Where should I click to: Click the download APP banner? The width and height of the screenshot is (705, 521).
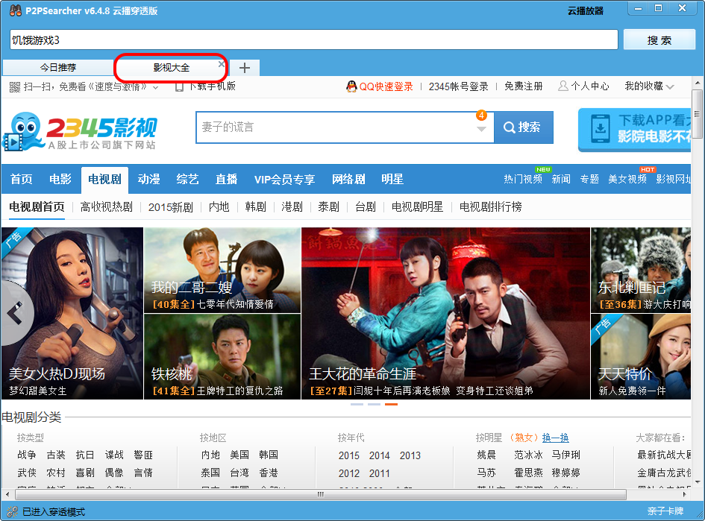point(634,130)
